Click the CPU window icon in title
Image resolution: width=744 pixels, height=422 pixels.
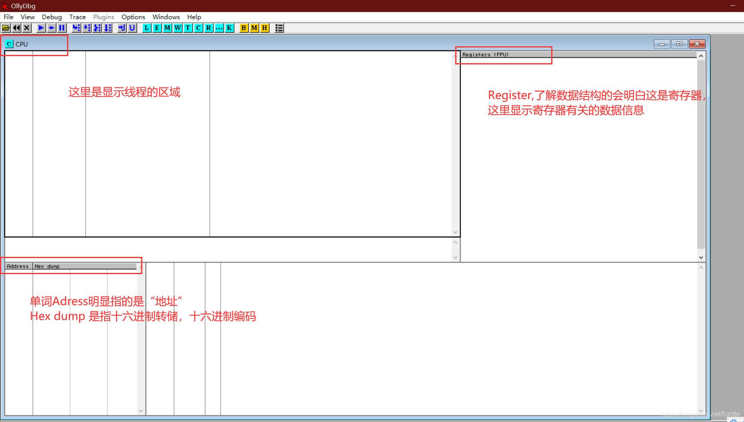point(9,44)
